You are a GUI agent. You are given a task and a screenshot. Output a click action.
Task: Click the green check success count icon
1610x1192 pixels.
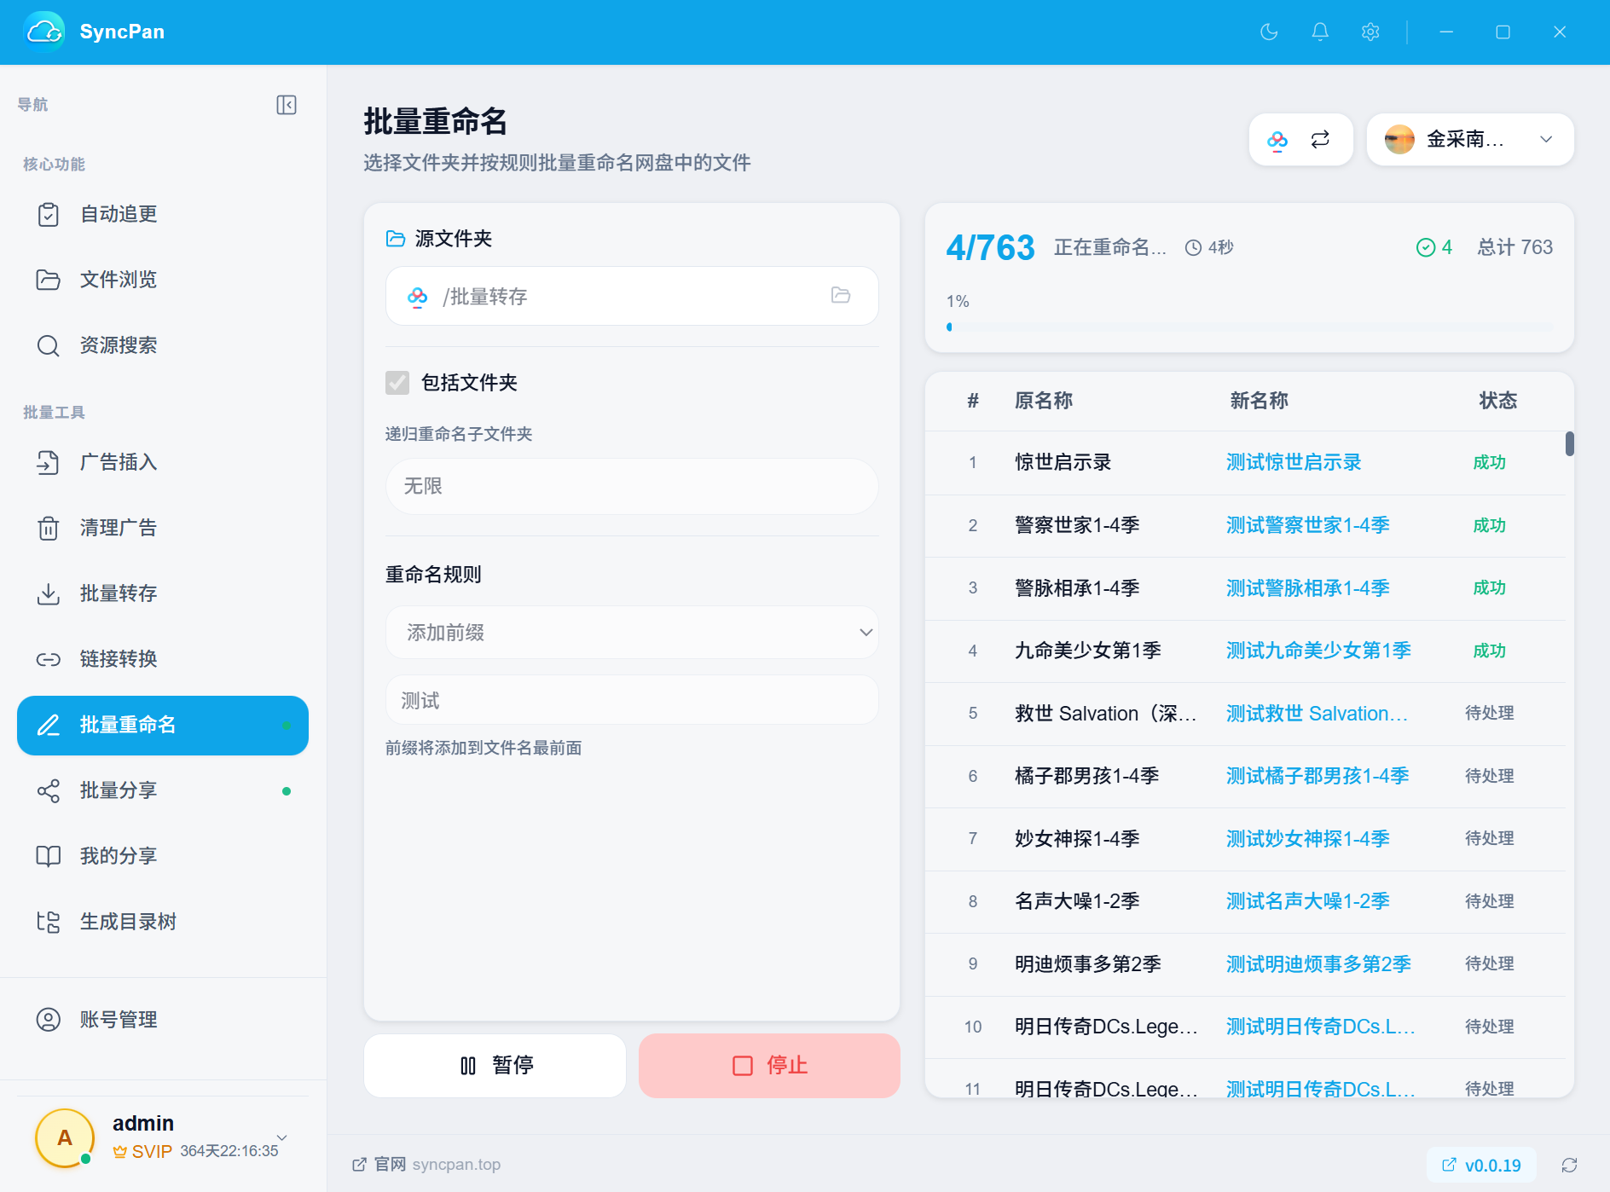pyautogui.click(x=1425, y=248)
